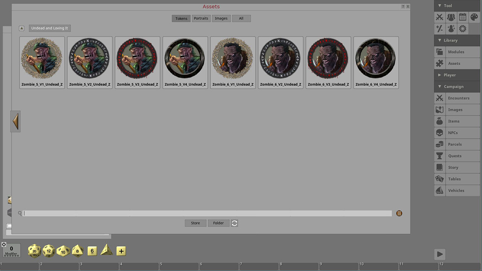Viewport: 482px width, 271px height.
Task: Open the Modifiers plus/minus tool
Action: click(439, 28)
